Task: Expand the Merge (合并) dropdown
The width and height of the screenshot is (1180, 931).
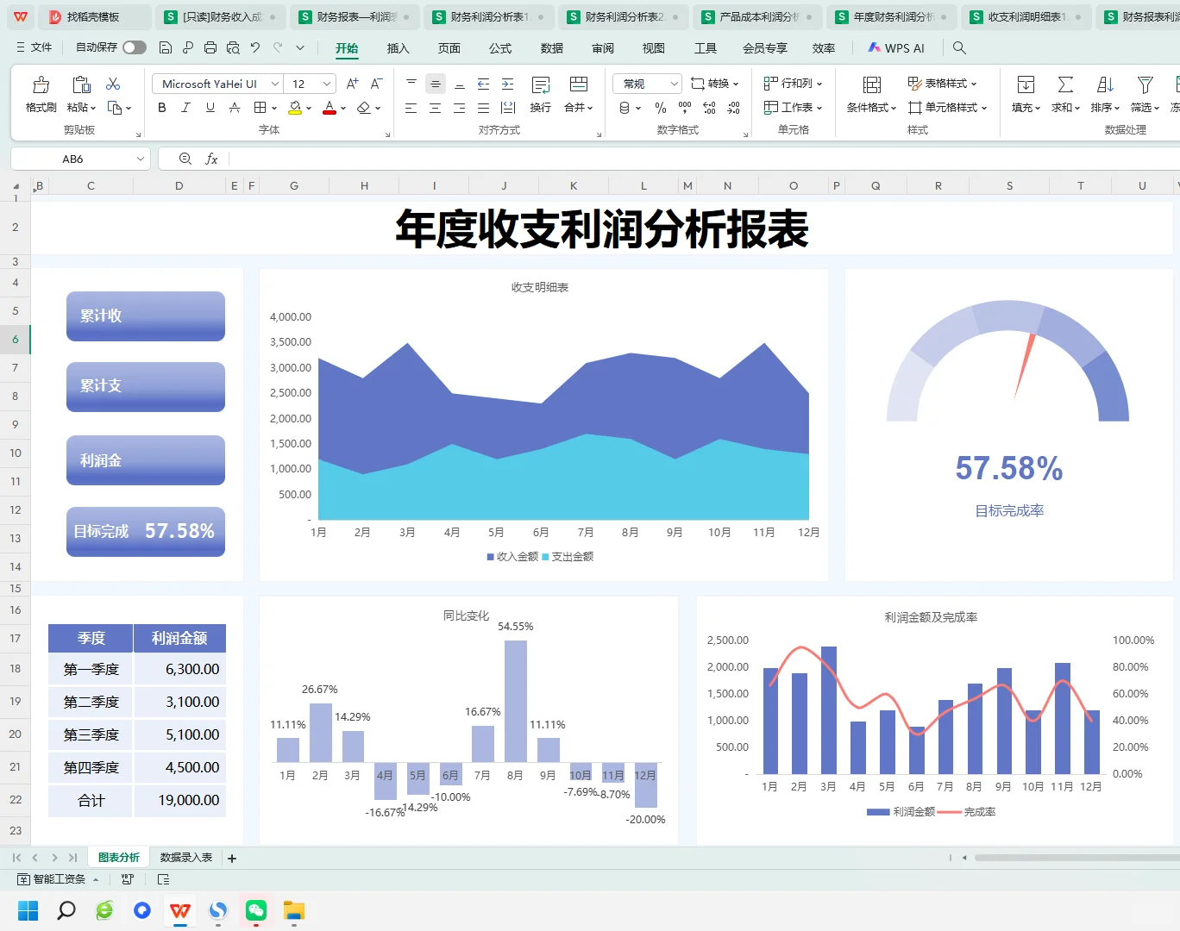Action: point(579,107)
